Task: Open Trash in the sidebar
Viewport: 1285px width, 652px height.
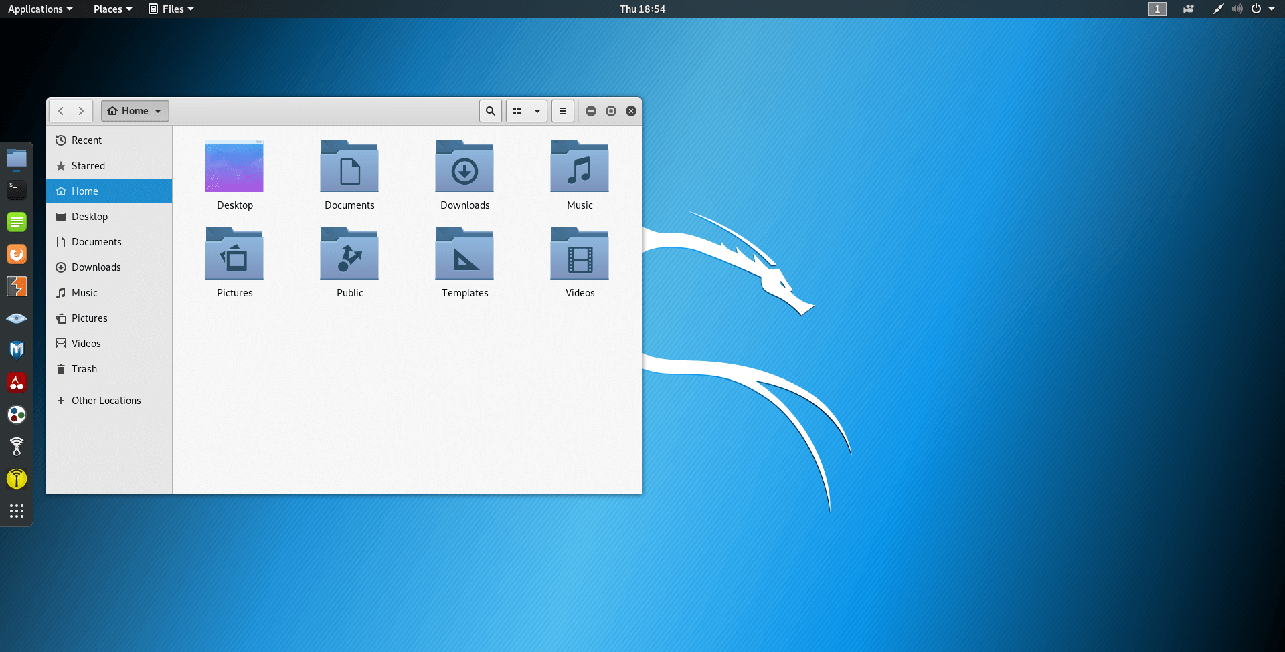Action: pyautogui.click(x=109, y=369)
